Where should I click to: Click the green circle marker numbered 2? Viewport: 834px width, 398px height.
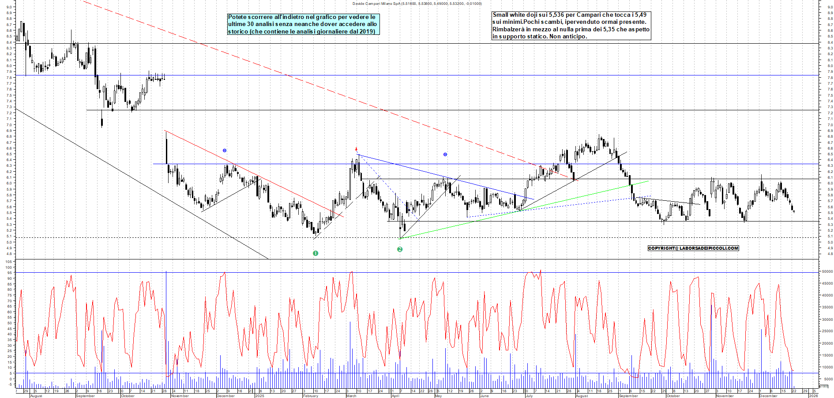(x=400, y=249)
